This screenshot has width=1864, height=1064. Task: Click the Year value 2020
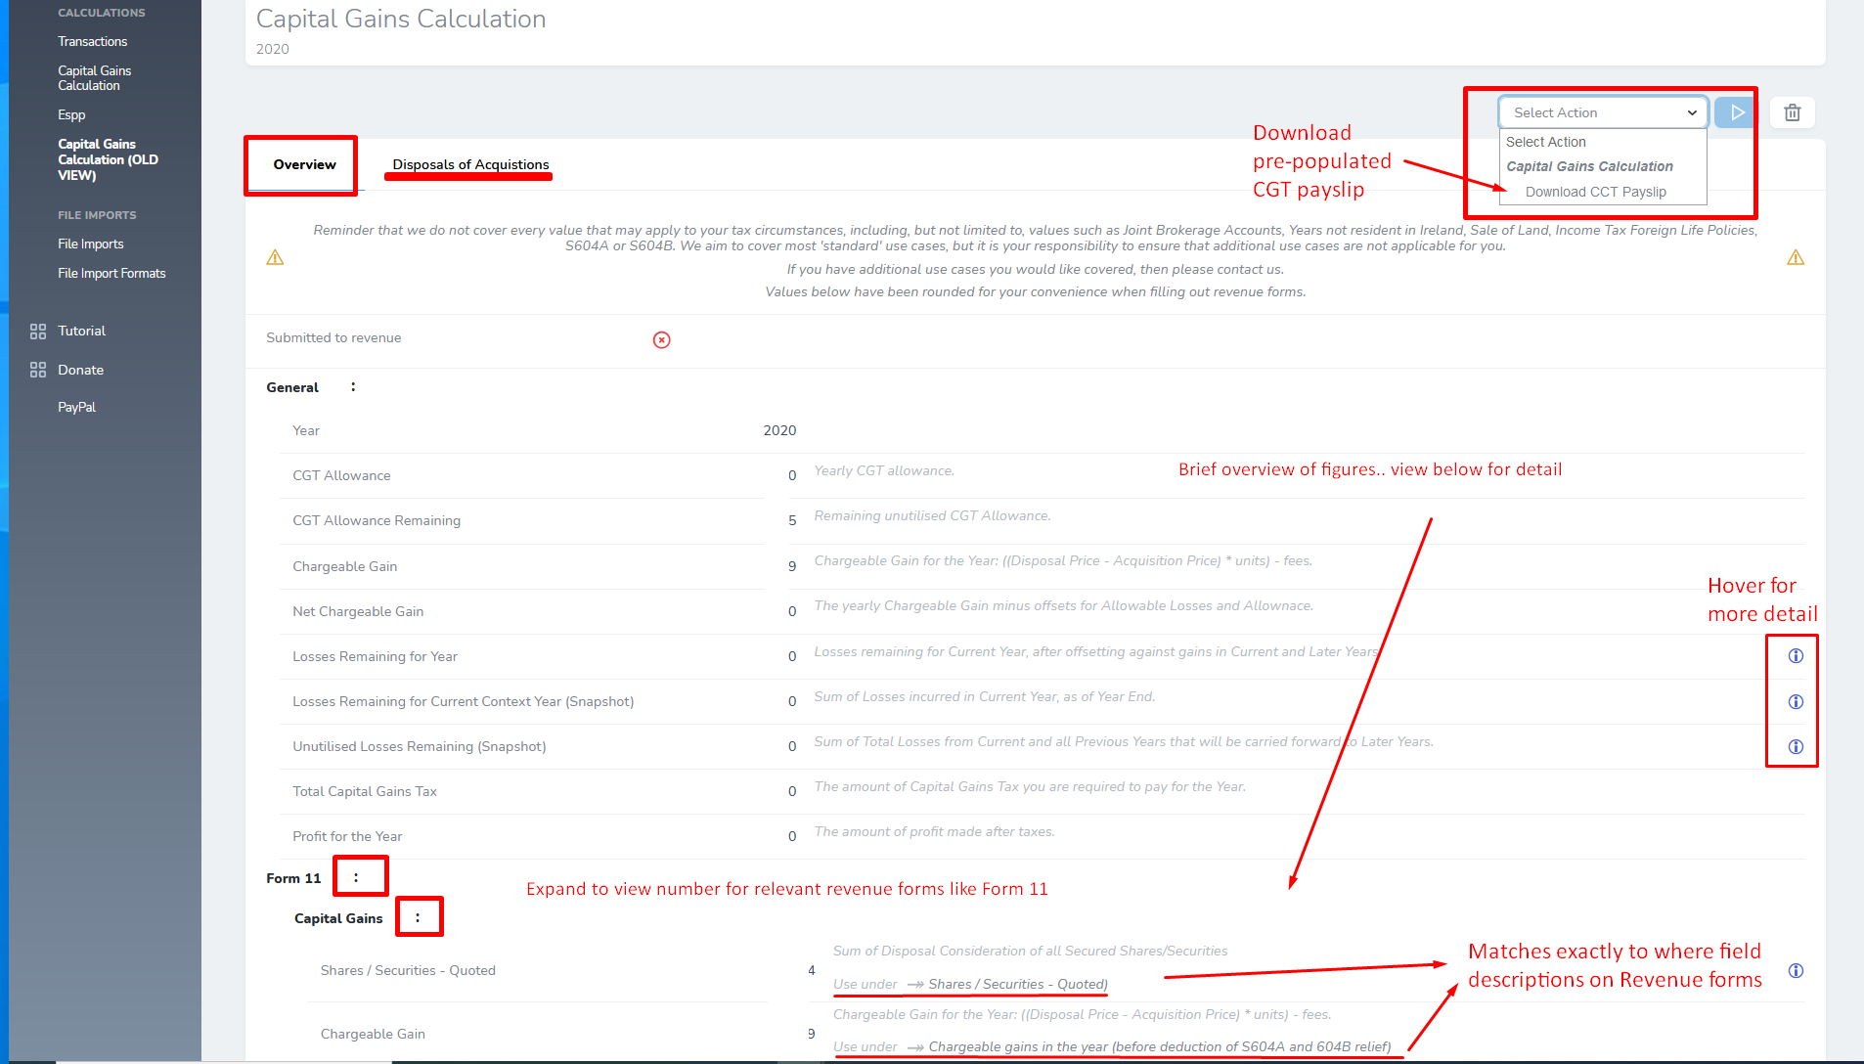click(x=779, y=430)
